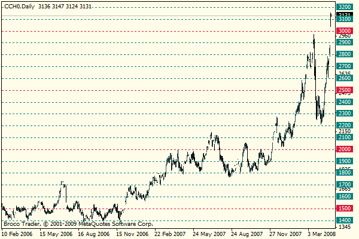Click the Broco Trader copyright text

tap(78, 224)
